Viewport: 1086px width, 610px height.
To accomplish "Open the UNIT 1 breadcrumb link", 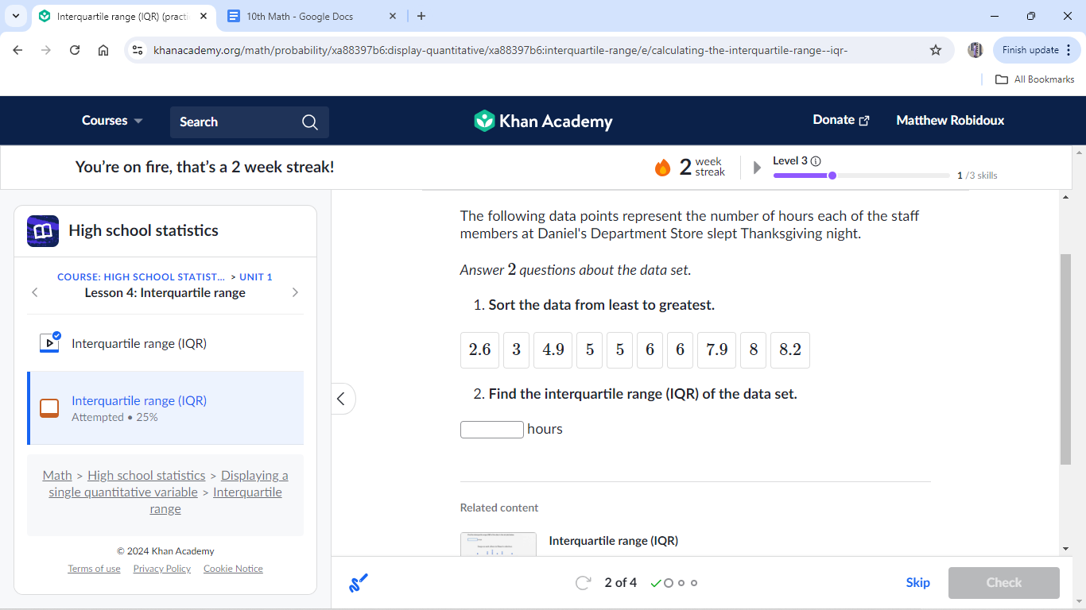I will tap(256, 277).
